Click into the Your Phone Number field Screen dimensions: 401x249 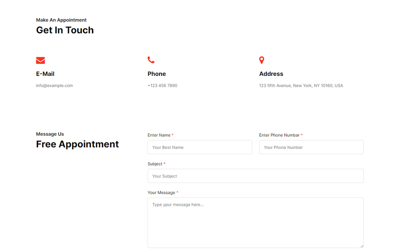(311, 147)
